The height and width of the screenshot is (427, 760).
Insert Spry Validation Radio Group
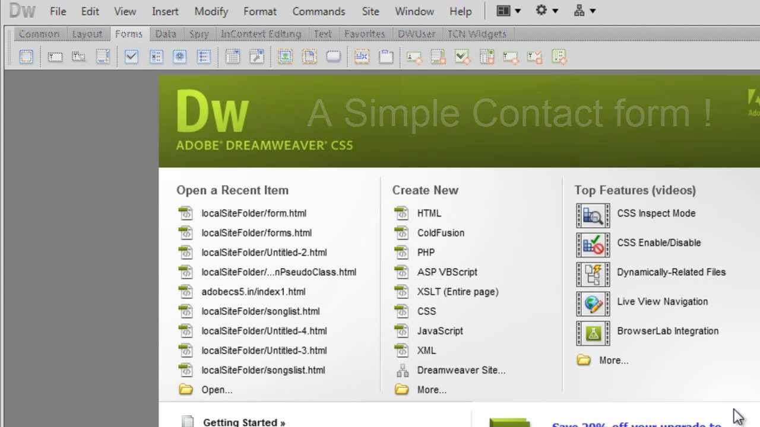[559, 57]
